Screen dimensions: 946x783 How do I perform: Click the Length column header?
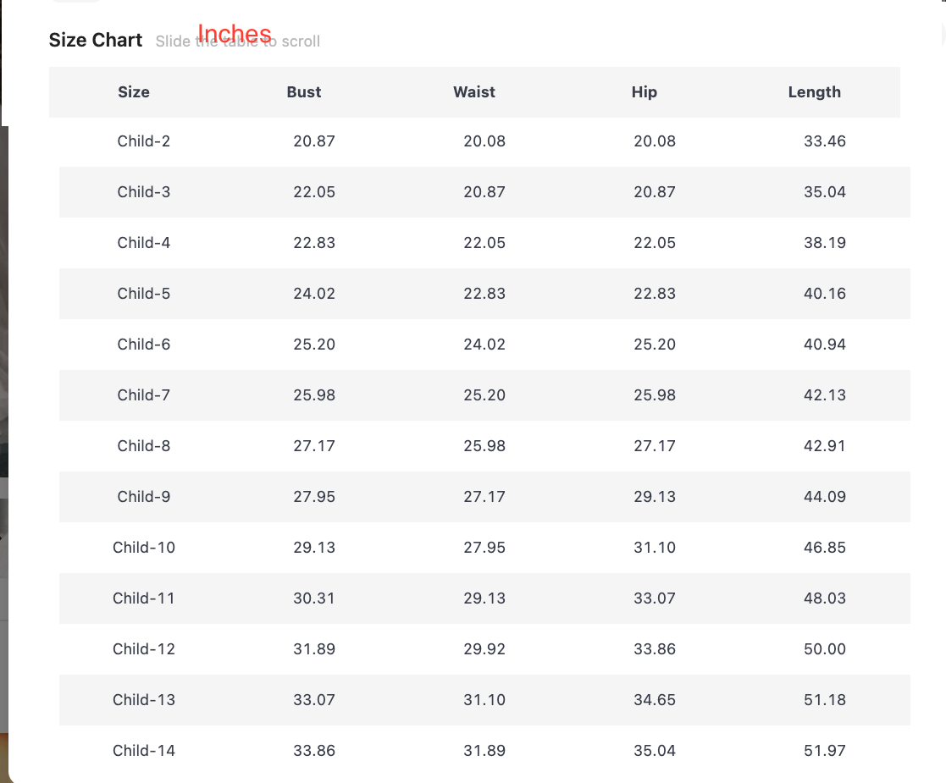815,92
